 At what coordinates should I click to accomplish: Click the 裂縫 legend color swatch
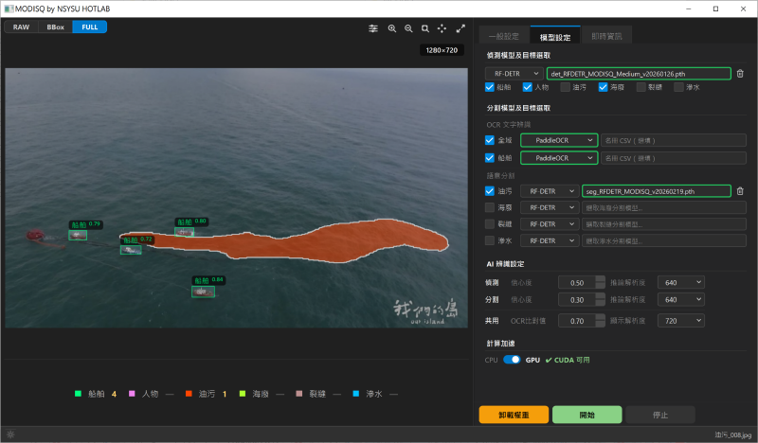point(298,394)
